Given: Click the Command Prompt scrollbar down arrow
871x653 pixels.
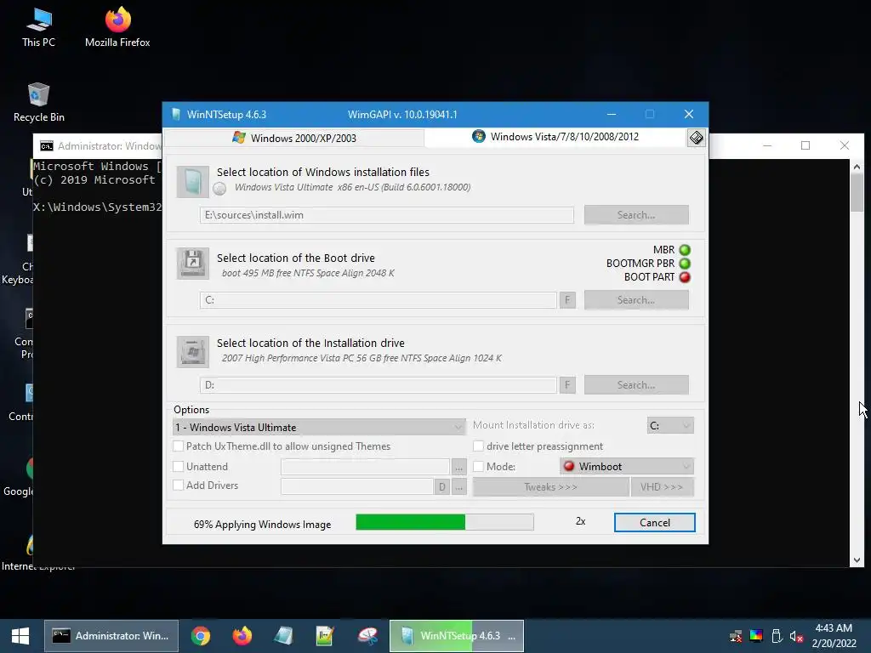Looking at the screenshot, I should pyautogui.click(x=857, y=559).
